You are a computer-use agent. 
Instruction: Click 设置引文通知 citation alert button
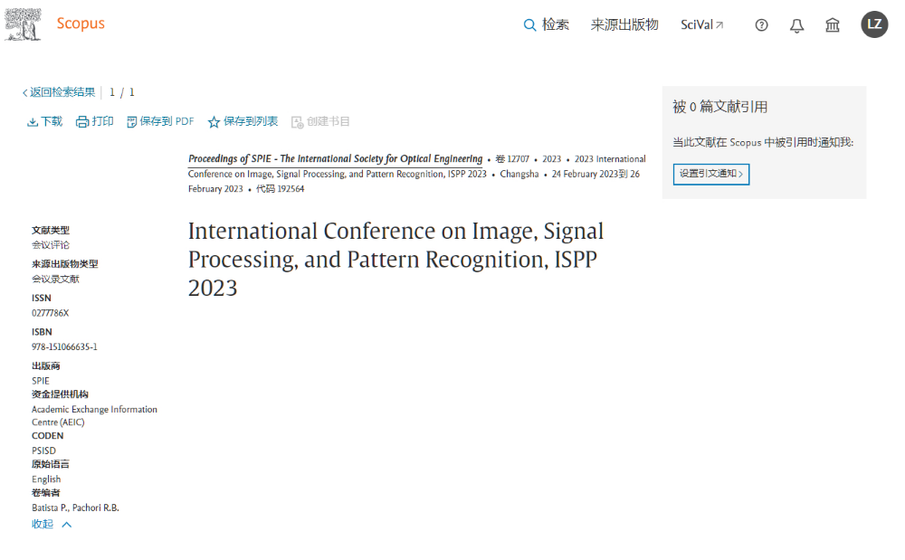(x=711, y=175)
